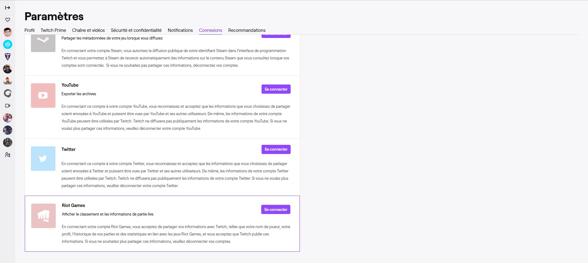The width and height of the screenshot is (588, 263).
Task: Open the Twitch Prime tab
Action: coord(53,30)
